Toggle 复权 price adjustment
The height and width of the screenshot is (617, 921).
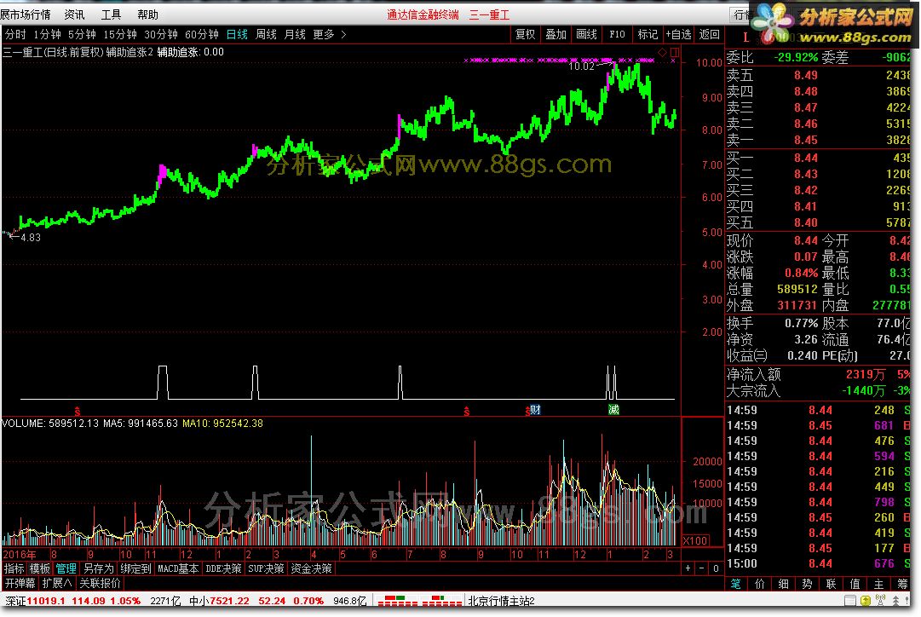[525, 35]
